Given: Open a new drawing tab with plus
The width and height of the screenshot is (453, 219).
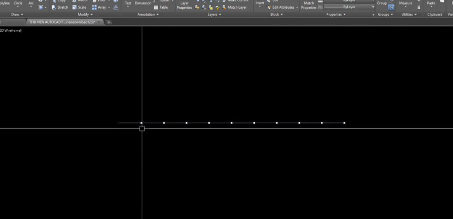Looking at the screenshot, I should [109, 22].
